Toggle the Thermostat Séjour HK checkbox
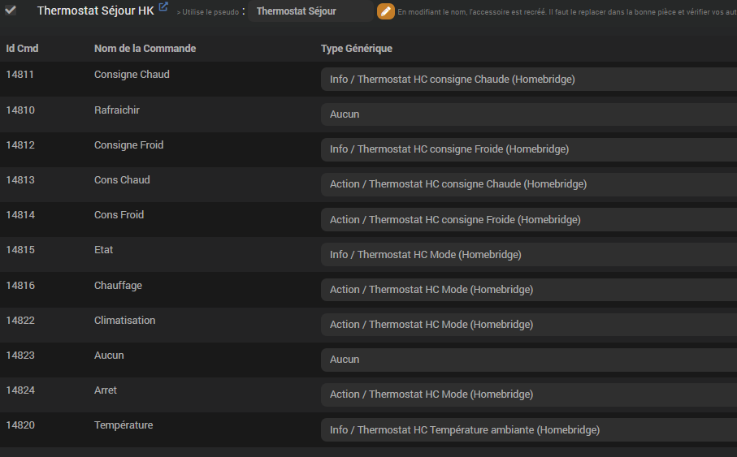737x457 pixels. coord(11,11)
